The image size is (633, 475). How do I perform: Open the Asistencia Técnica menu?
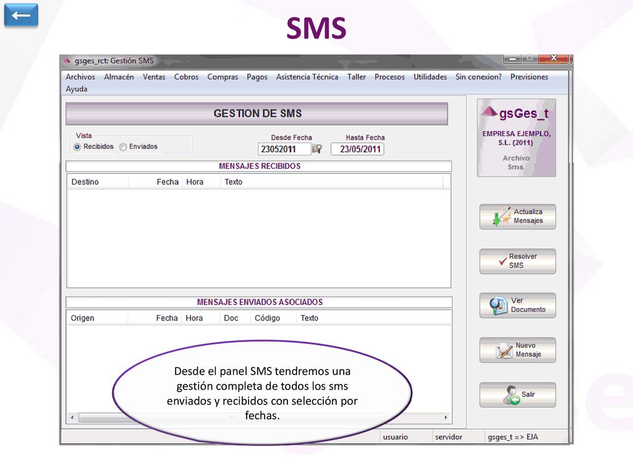[307, 77]
